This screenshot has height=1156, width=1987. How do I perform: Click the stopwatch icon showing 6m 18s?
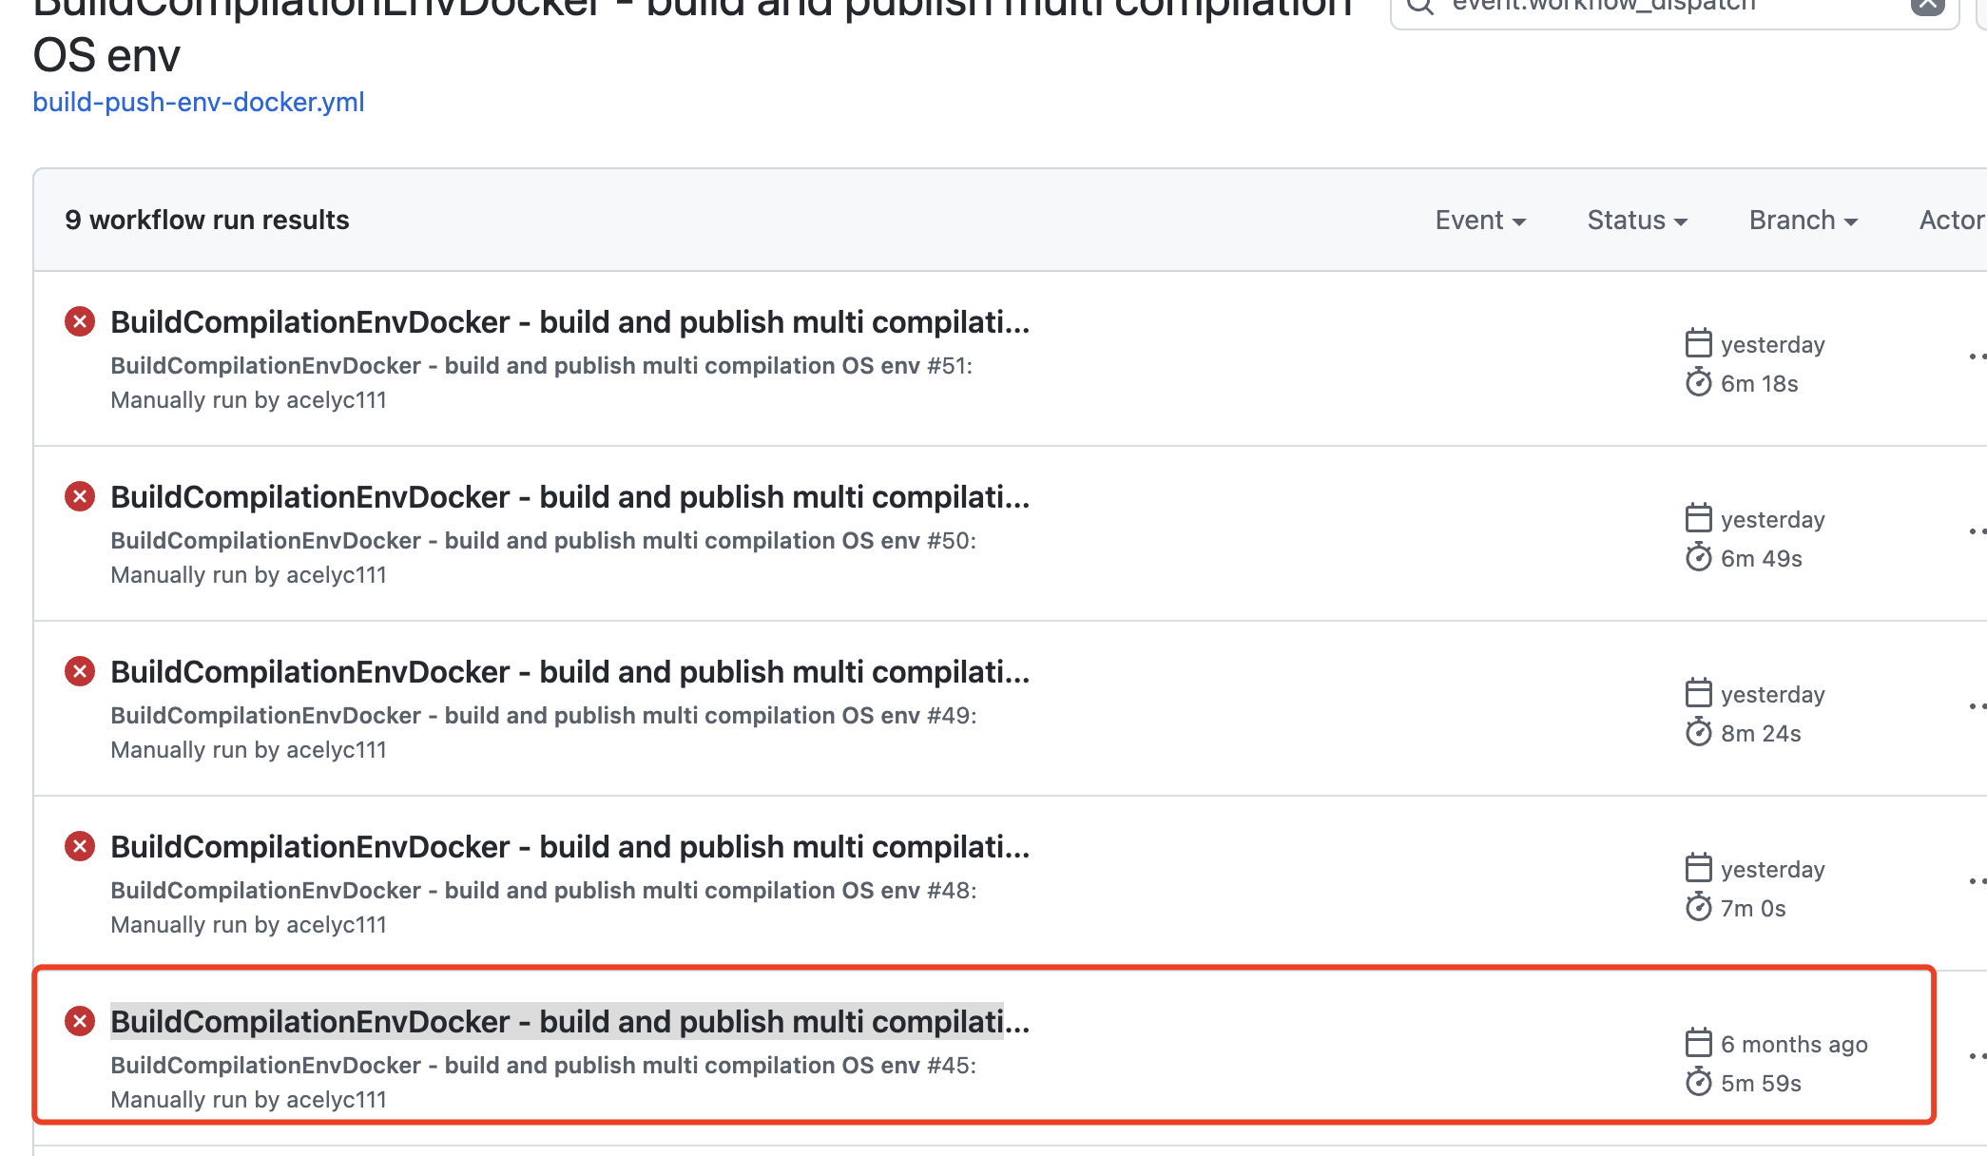(1699, 383)
